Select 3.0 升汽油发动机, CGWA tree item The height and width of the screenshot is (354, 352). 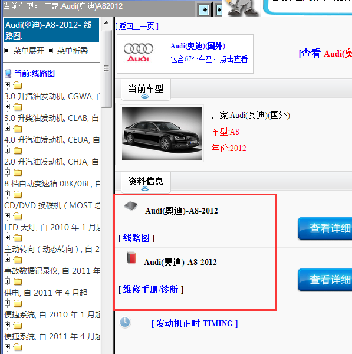[x=52, y=96]
